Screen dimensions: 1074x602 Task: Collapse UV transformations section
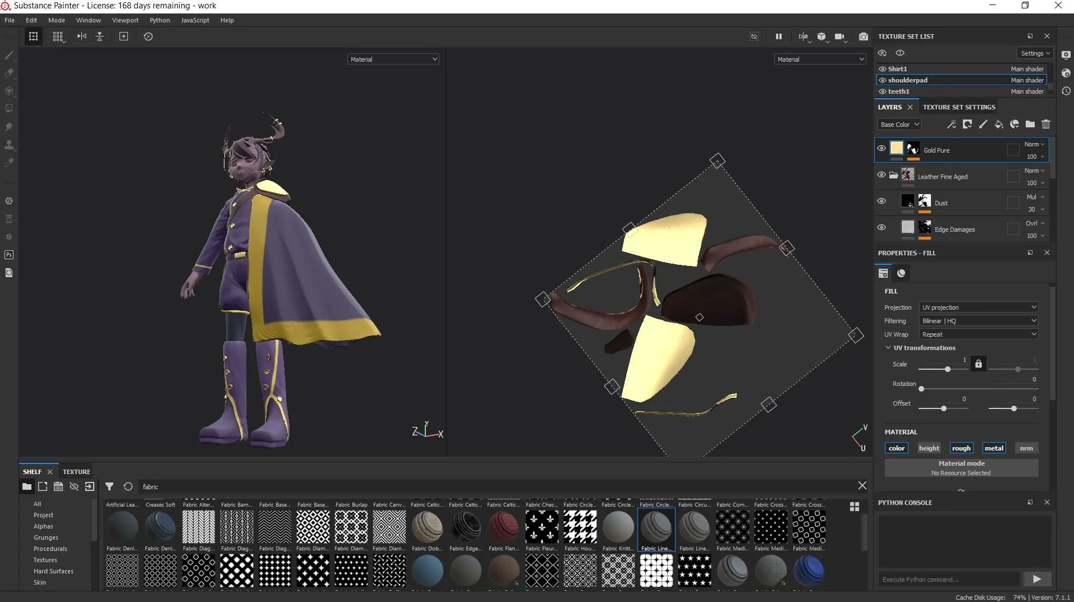tap(888, 348)
